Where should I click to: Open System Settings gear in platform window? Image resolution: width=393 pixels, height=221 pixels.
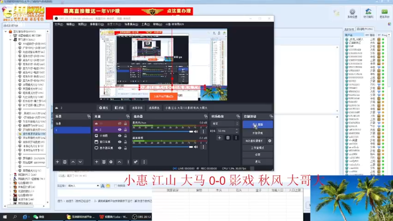click(x=352, y=13)
